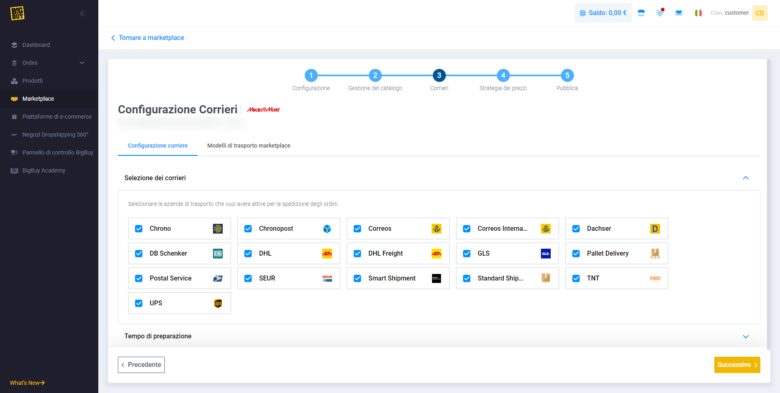The height and width of the screenshot is (393, 780).
Task: Click the Precedente button
Action: [141, 365]
